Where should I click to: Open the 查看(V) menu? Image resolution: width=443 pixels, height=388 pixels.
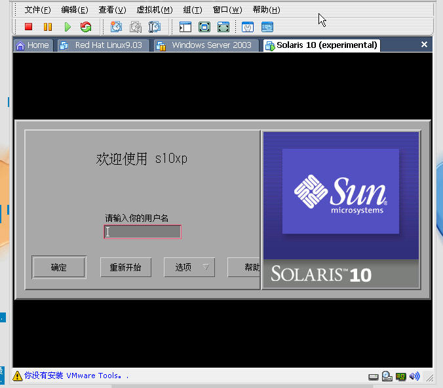pos(112,10)
